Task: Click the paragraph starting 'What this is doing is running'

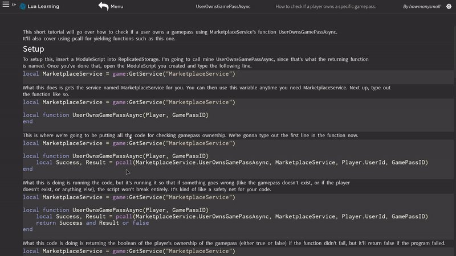Action: pos(186,186)
